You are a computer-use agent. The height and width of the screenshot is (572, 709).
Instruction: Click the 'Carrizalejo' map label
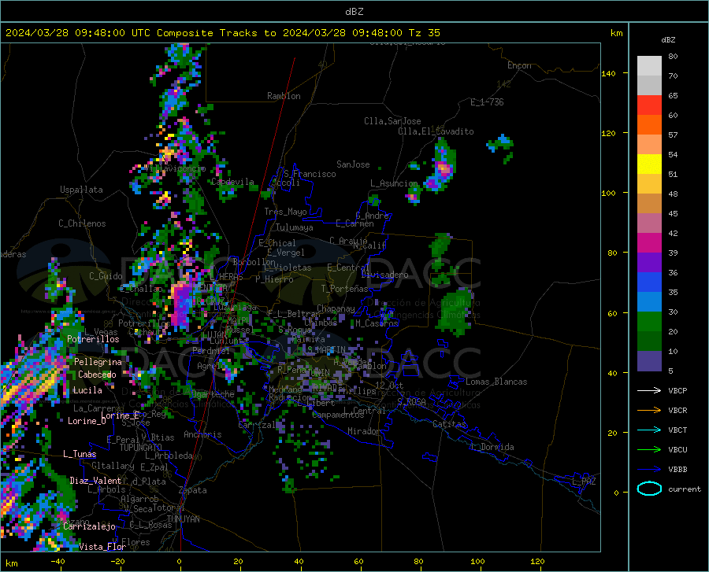pyautogui.click(x=90, y=526)
